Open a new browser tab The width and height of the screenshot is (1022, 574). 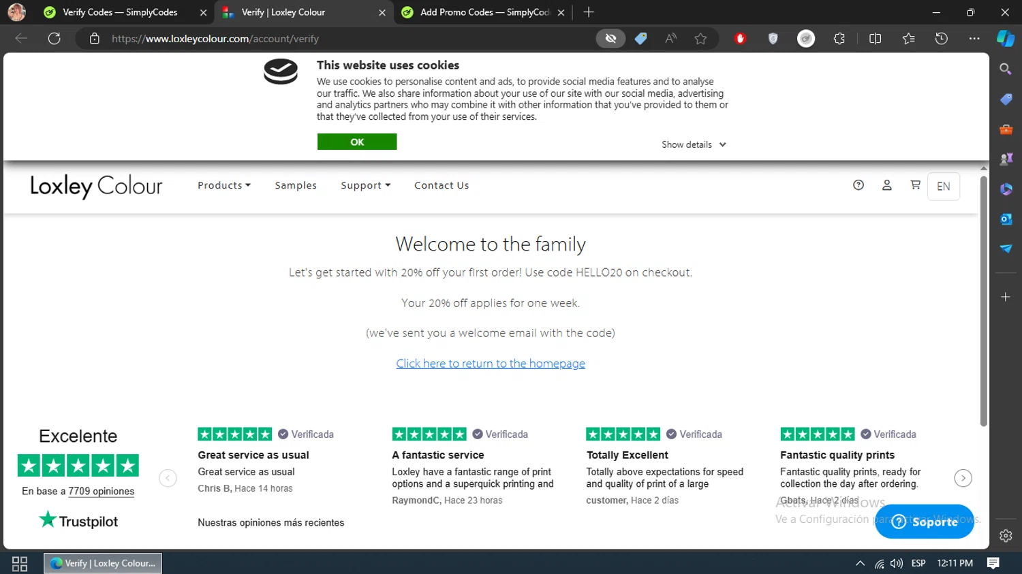pyautogui.click(x=589, y=12)
